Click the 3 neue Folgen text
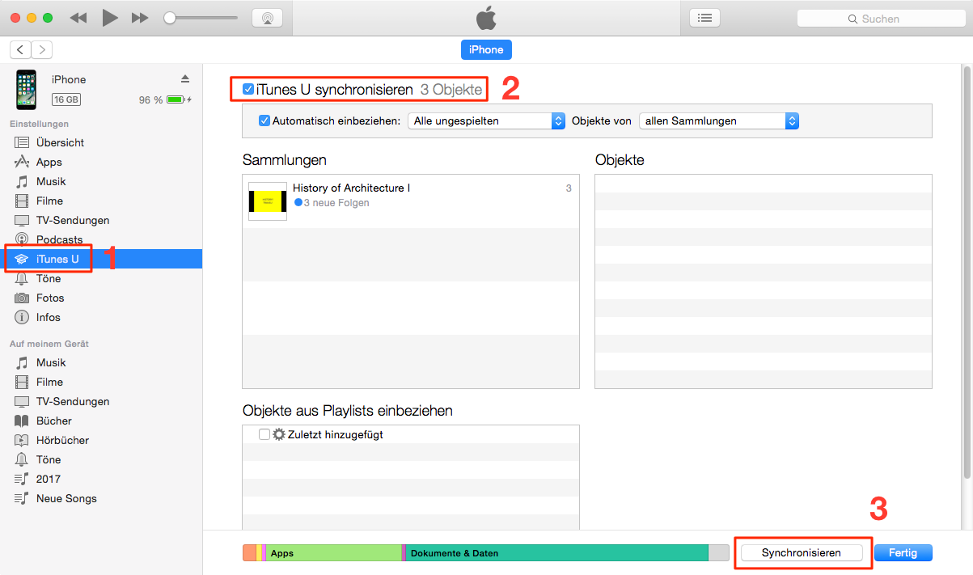 coord(336,203)
